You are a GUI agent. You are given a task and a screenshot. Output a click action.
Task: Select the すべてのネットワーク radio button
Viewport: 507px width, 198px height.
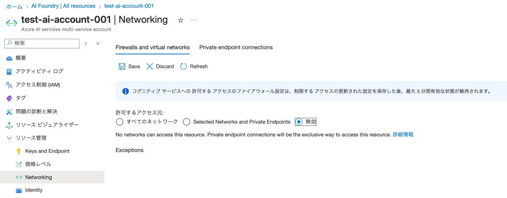tap(119, 121)
